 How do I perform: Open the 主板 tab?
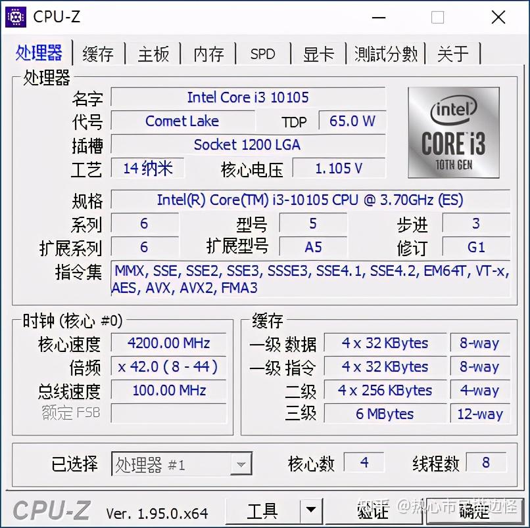[x=153, y=54]
